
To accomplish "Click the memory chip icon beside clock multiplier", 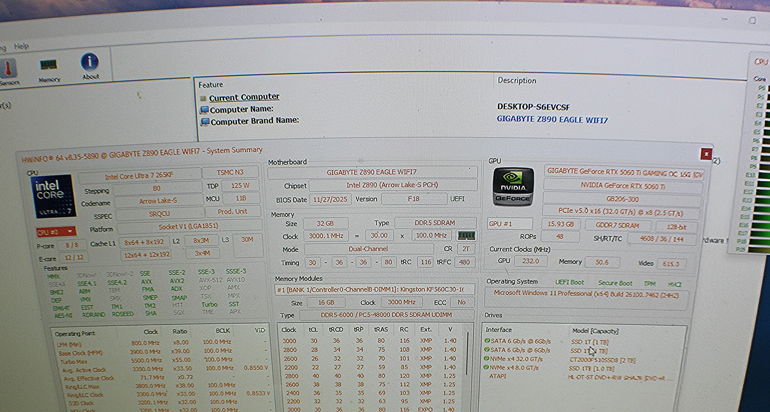I will point(466,236).
